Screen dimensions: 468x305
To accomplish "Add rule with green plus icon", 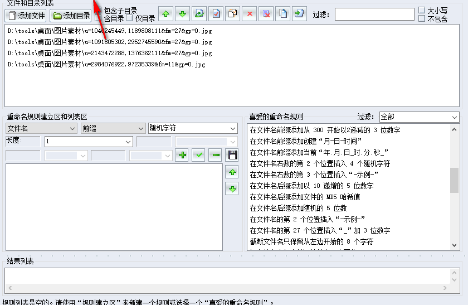I will [182, 155].
